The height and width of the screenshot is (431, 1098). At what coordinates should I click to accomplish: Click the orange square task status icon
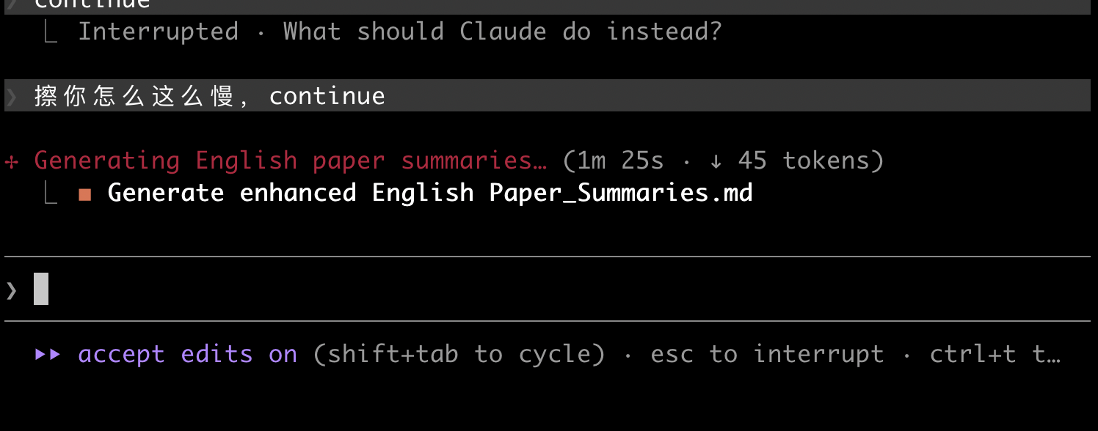85,194
